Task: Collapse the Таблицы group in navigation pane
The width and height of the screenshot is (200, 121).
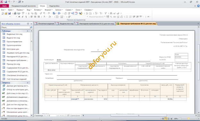Action: 28,31
